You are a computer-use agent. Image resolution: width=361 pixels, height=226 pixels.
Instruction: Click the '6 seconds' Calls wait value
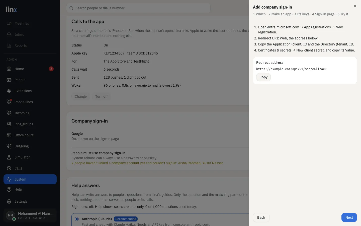112,69
